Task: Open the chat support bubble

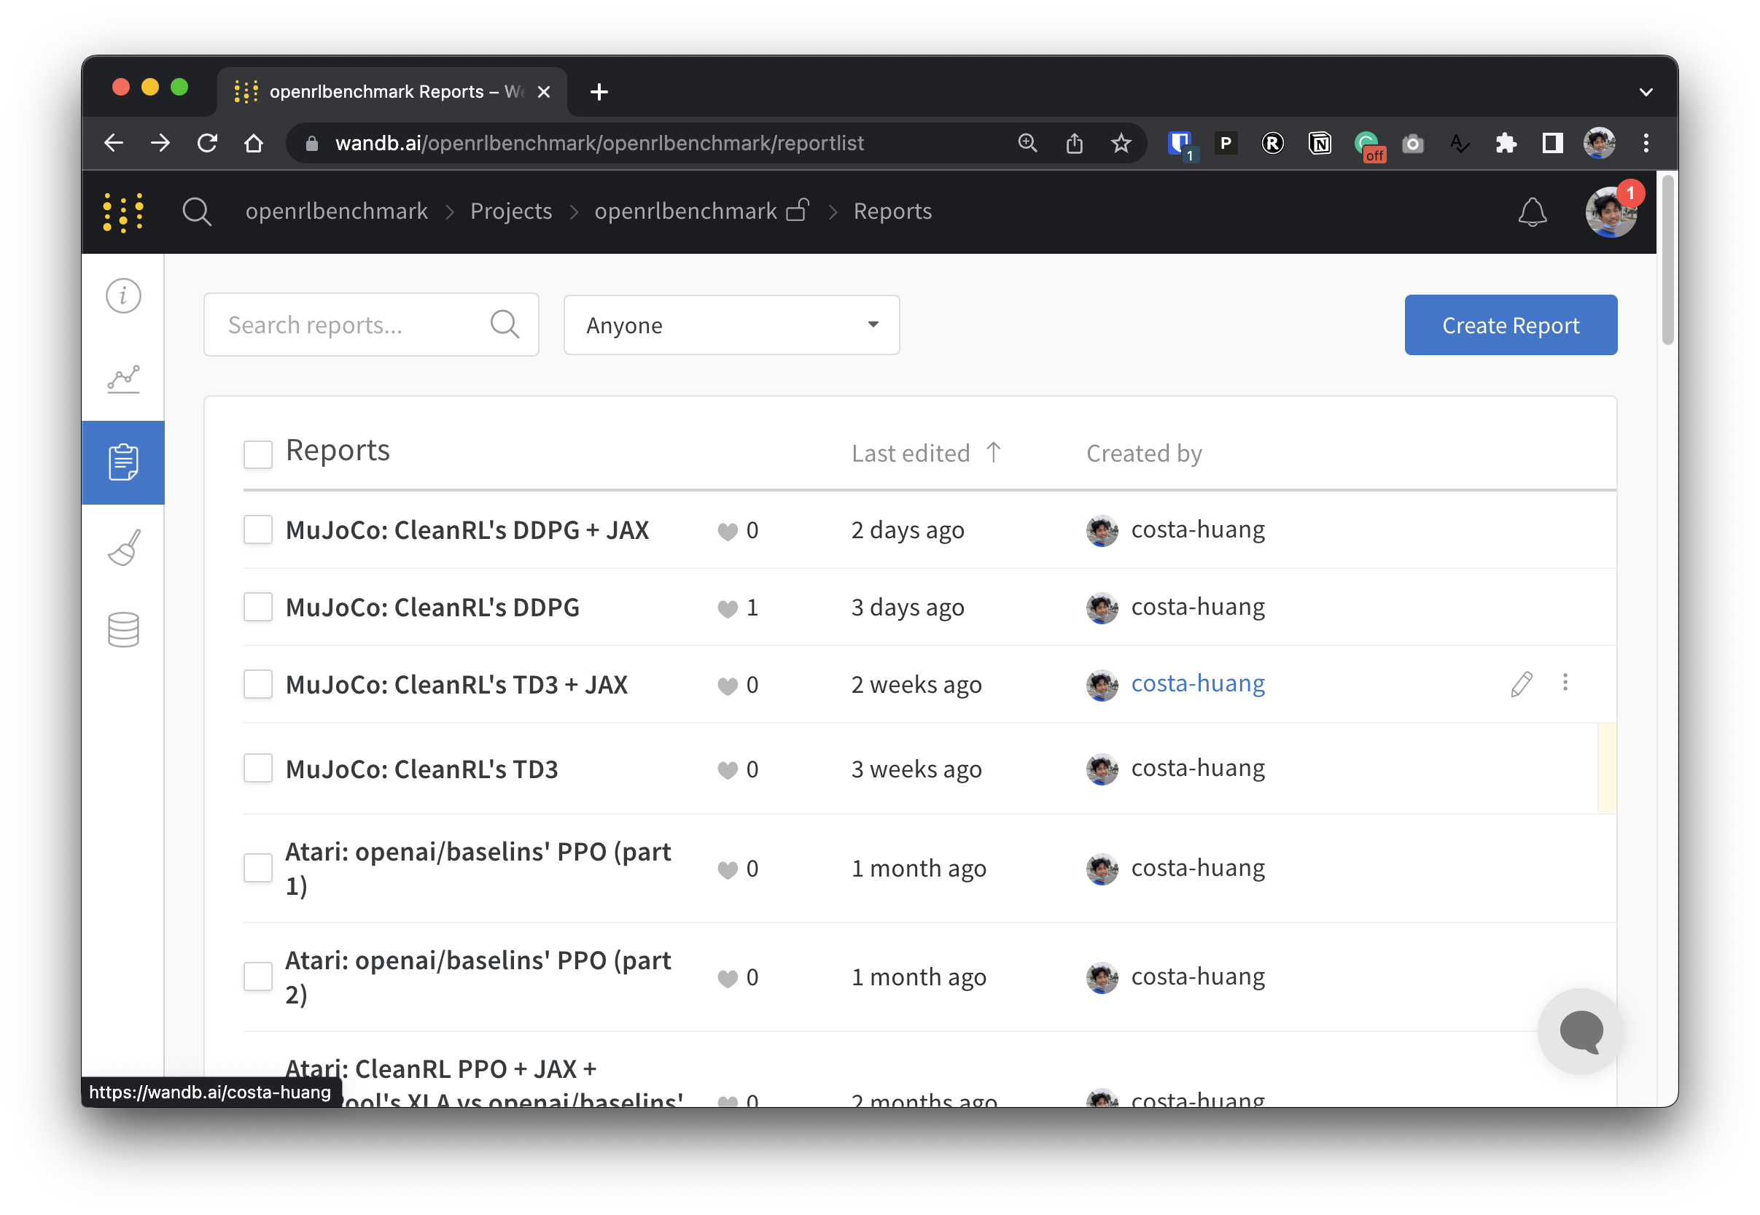Action: (x=1581, y=1030)
